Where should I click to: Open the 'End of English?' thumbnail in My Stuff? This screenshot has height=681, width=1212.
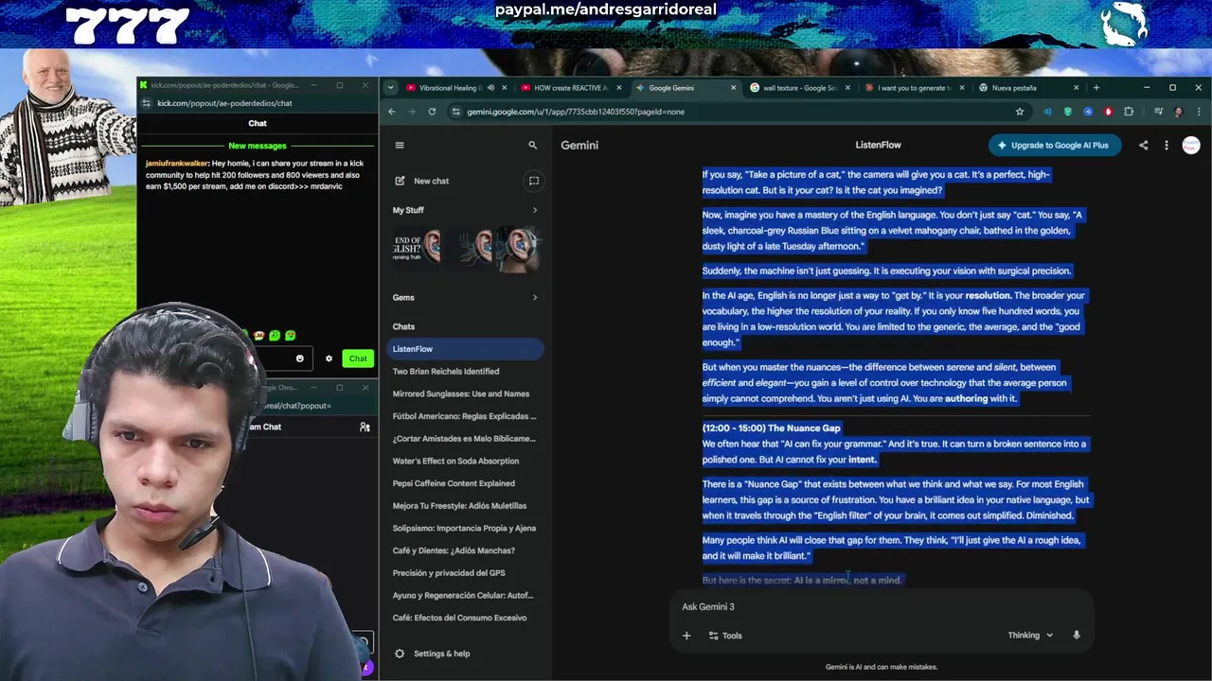tap(417, 248)
